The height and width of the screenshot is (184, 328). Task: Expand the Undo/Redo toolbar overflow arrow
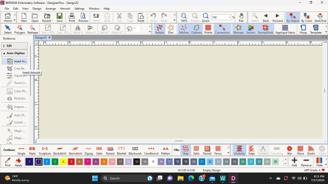click(174, 20)
